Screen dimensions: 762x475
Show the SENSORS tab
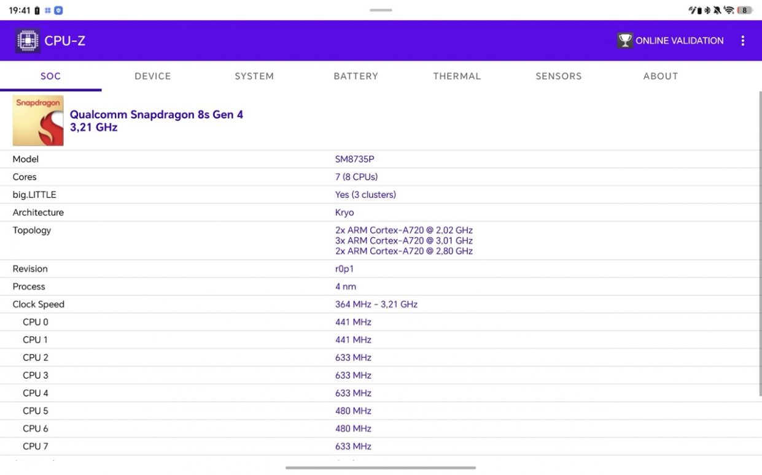click(x=559, y=76)
